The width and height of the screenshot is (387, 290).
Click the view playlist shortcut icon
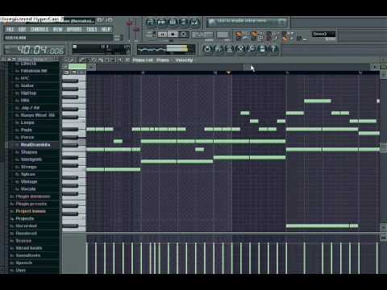(151, 22)
